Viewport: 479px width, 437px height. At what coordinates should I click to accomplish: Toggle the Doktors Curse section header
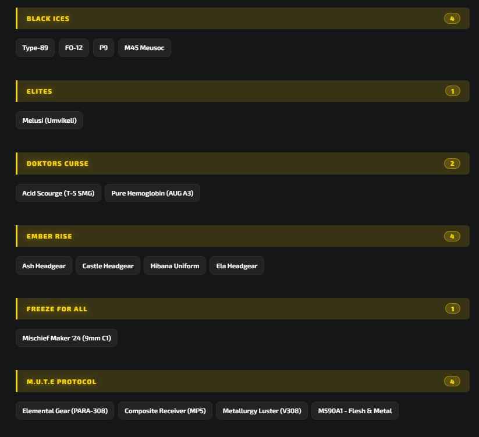click(x=243, y=164)
